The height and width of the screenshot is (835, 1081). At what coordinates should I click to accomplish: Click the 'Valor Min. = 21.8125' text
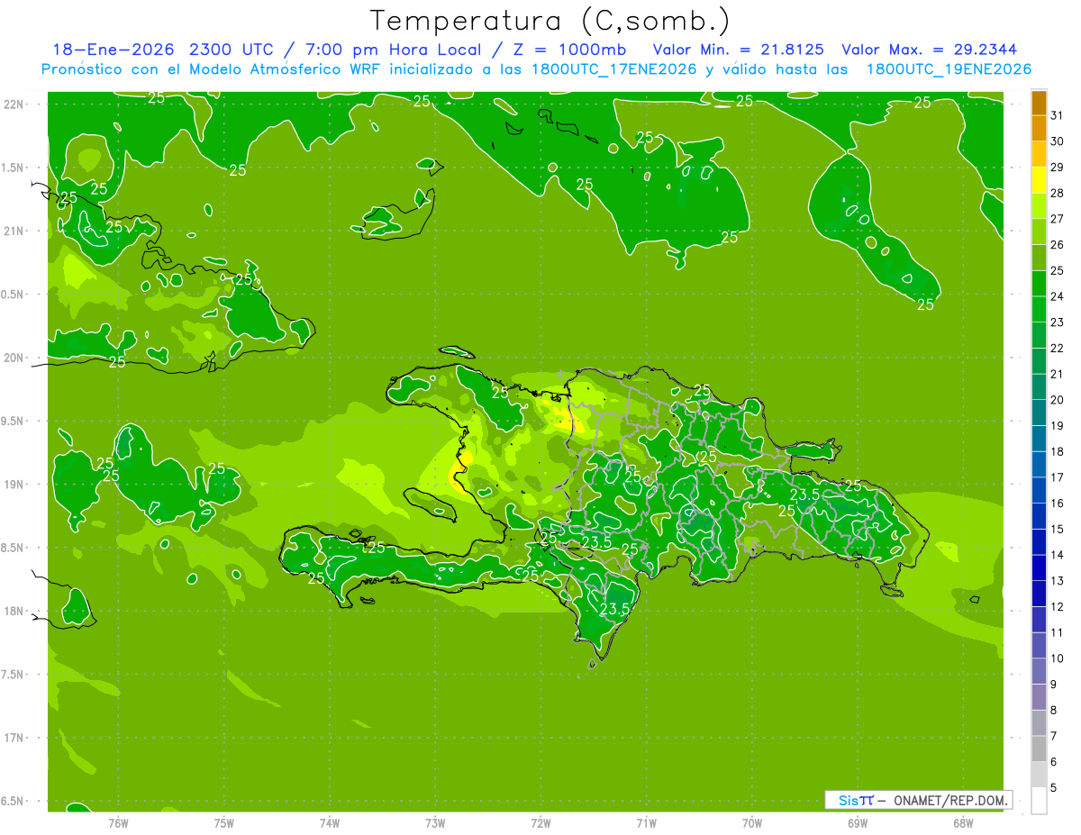pyautogui.click(x=738, y=50)
